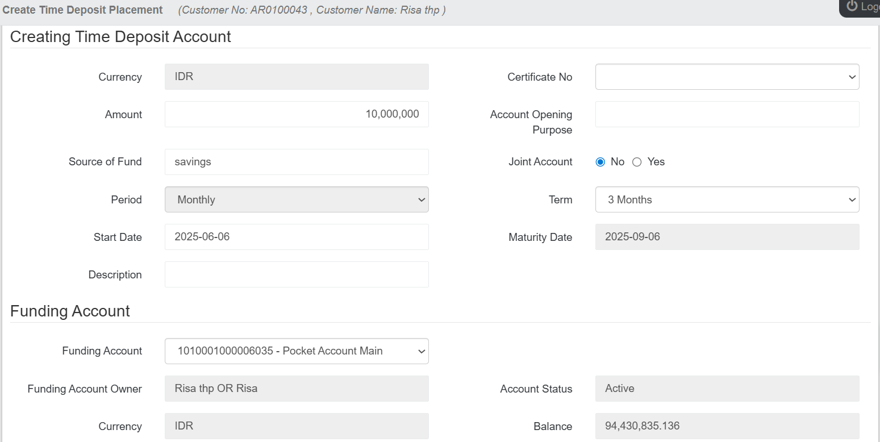The width and height of the screenshot is (880, 442).
Task: Click the Funding Account Owner field
Action: [x=297, y=389]
